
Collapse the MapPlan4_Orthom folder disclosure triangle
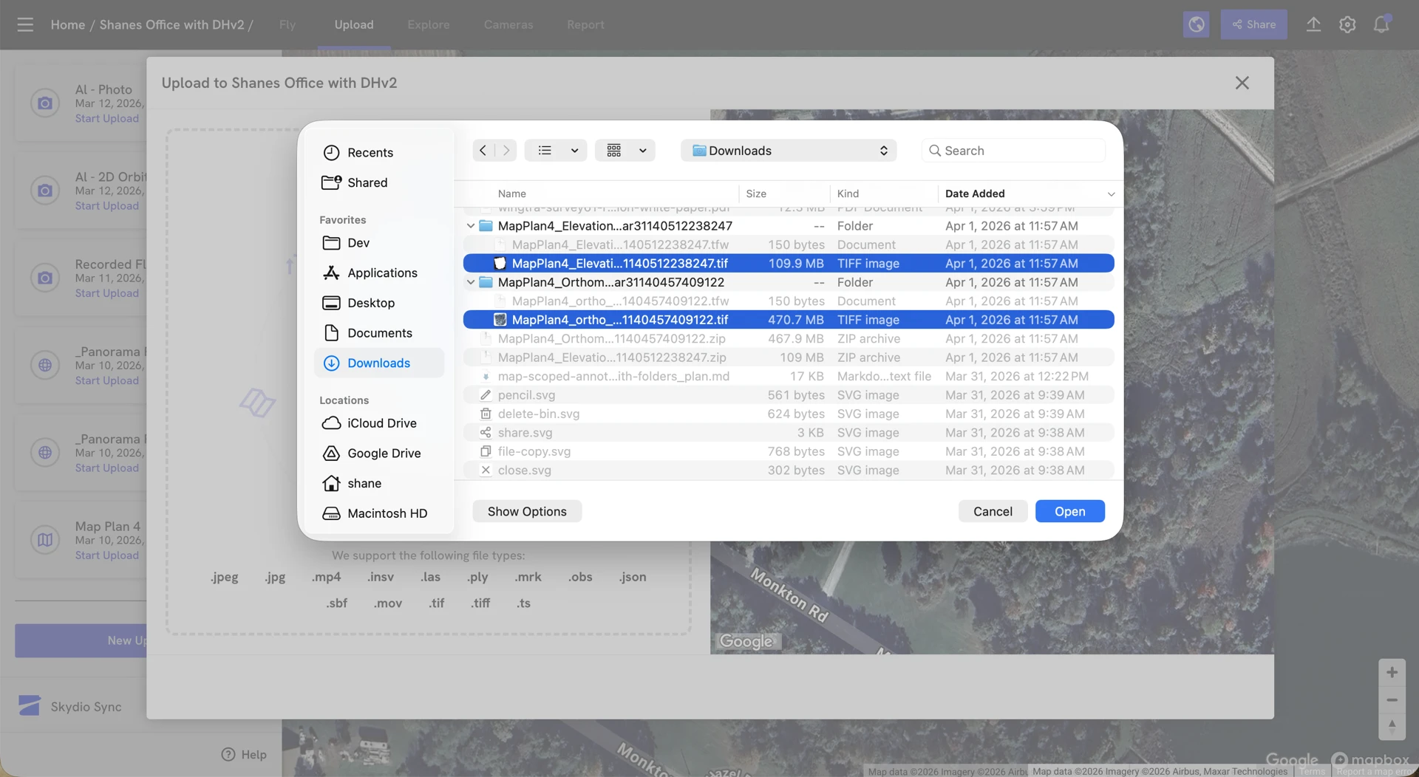(x=471, y=281)
